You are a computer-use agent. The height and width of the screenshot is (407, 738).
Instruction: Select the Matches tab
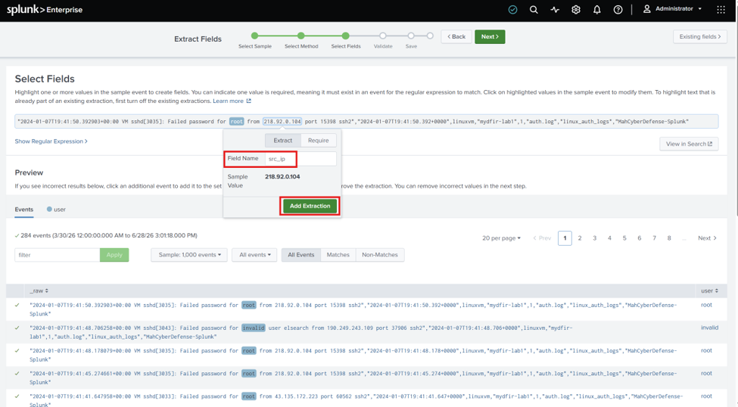click(338, 254)
